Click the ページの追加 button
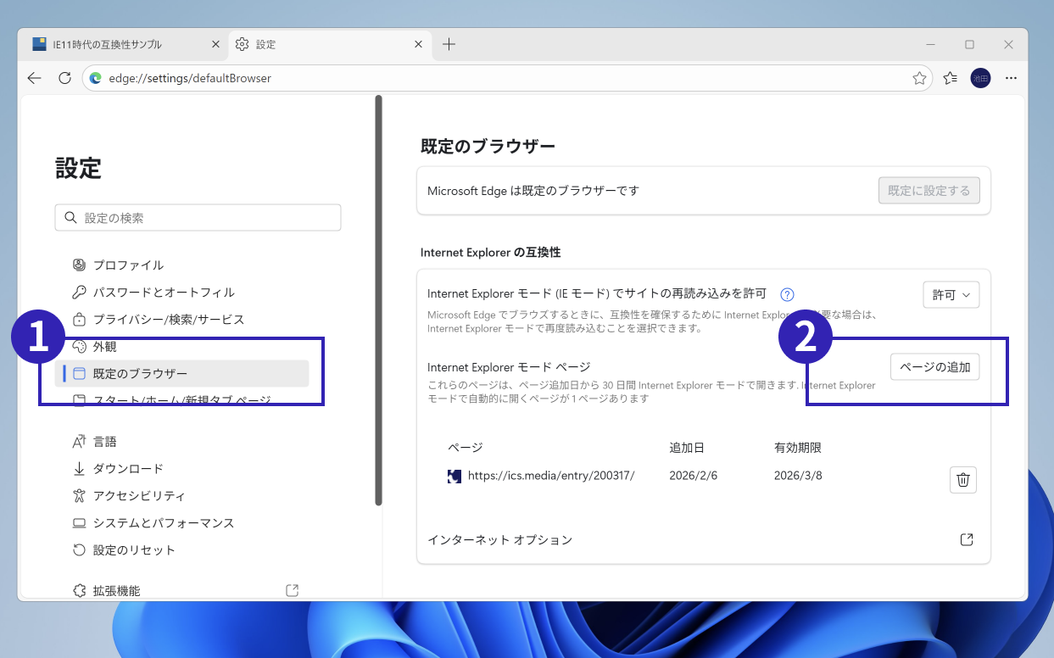The image size is (1054, 658). 934,367
